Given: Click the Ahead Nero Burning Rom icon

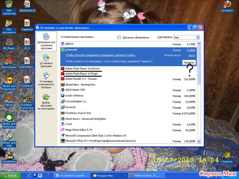Looking at the screenshot, I should click(63, 85).
